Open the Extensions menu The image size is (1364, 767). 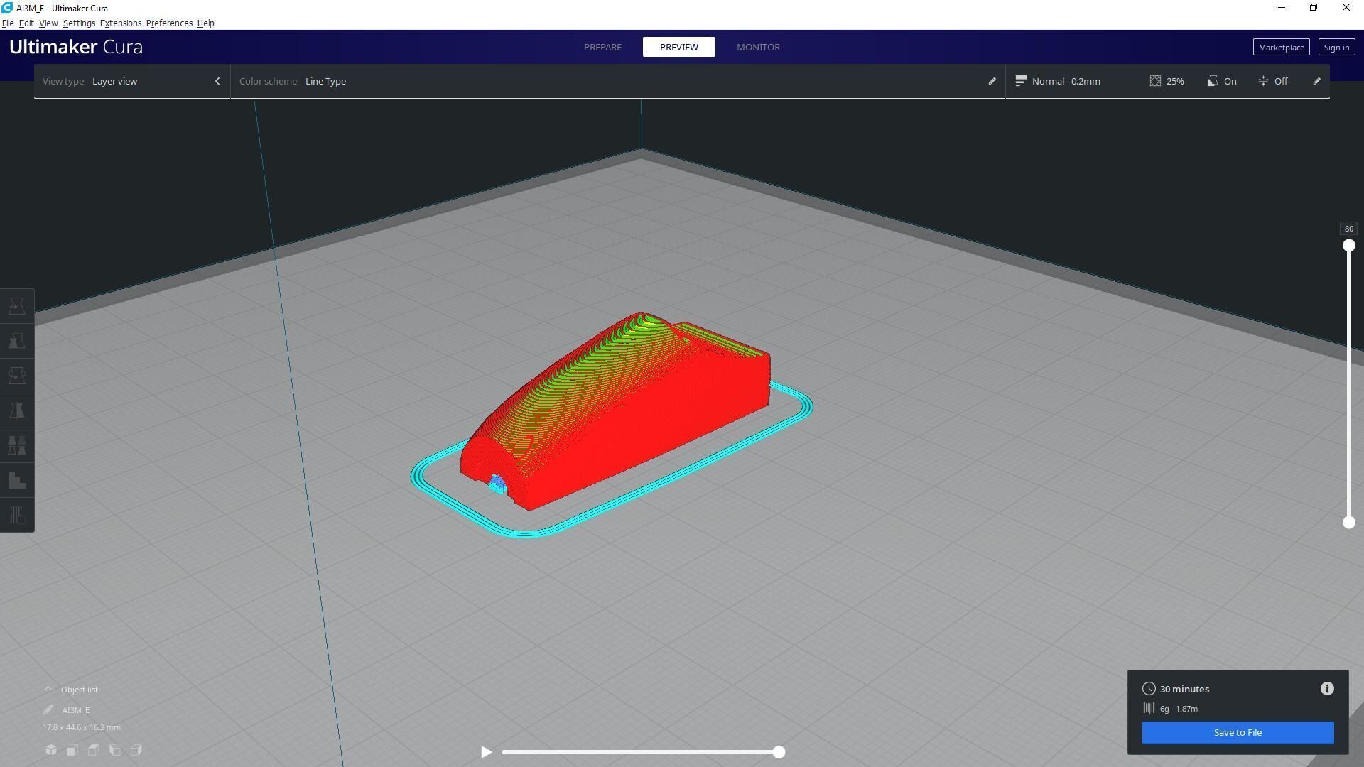coord(120,23)
